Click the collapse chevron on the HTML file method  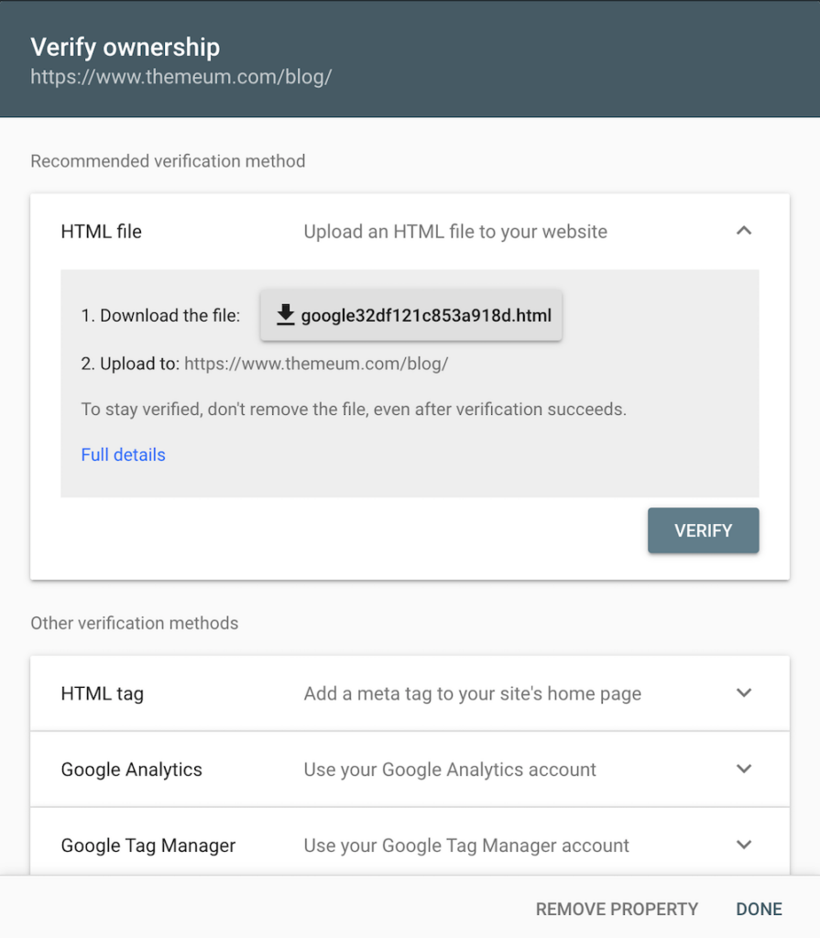click(x=744, y=231)
